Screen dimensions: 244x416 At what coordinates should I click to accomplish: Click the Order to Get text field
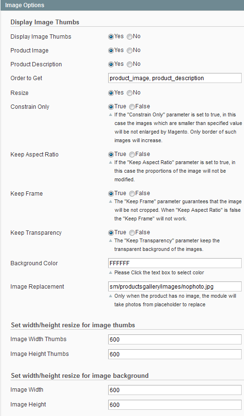tap(175, 78)
